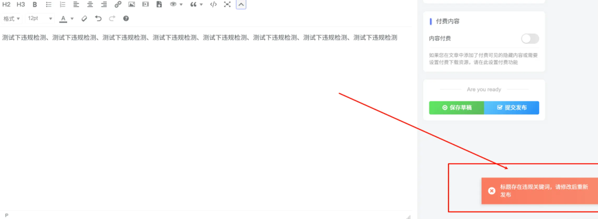This screenshot has width=598, height=219.
Task: Insert an image into the article
Action: point(131,5)
